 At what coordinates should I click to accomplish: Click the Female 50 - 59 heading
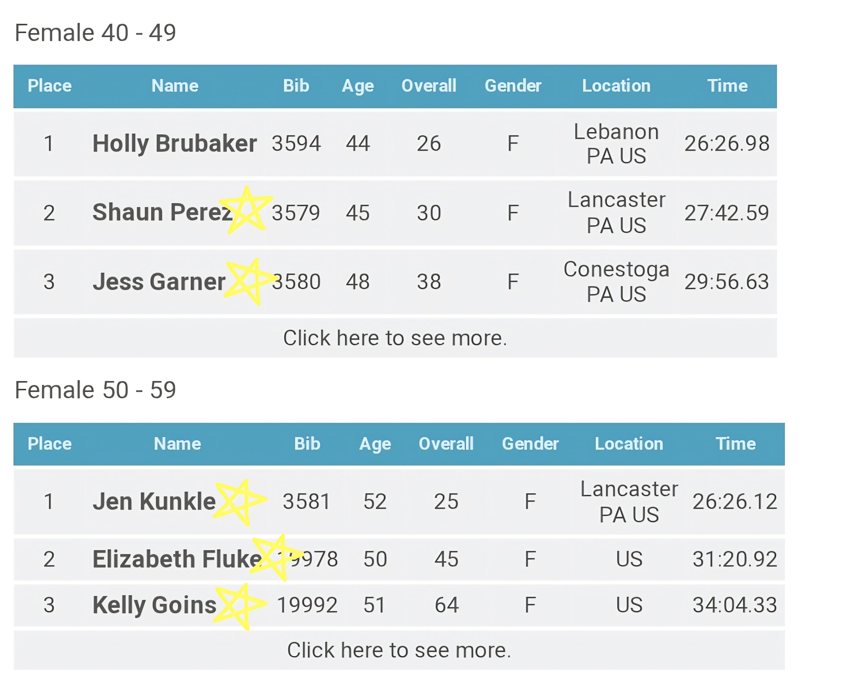click(95, 390)
